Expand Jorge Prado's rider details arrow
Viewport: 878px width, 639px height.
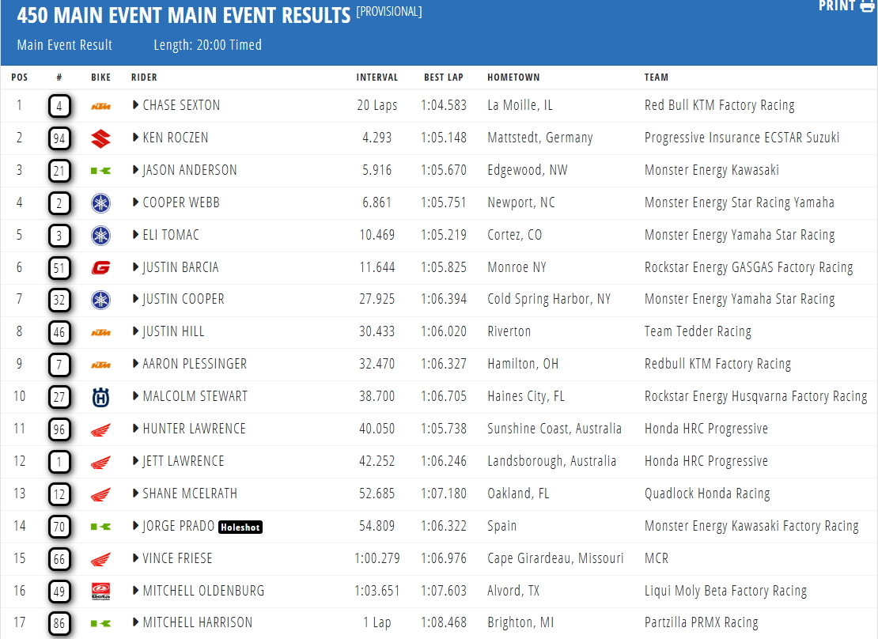[135, 526]
